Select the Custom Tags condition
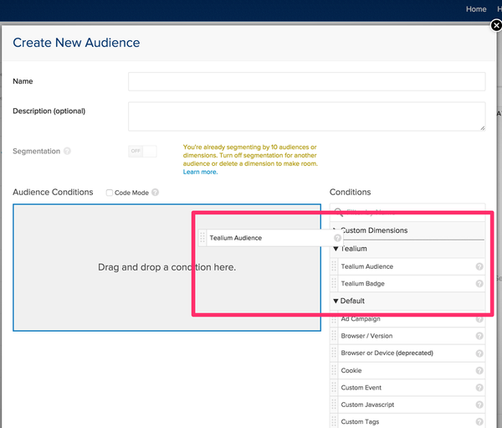 [361, 421]
